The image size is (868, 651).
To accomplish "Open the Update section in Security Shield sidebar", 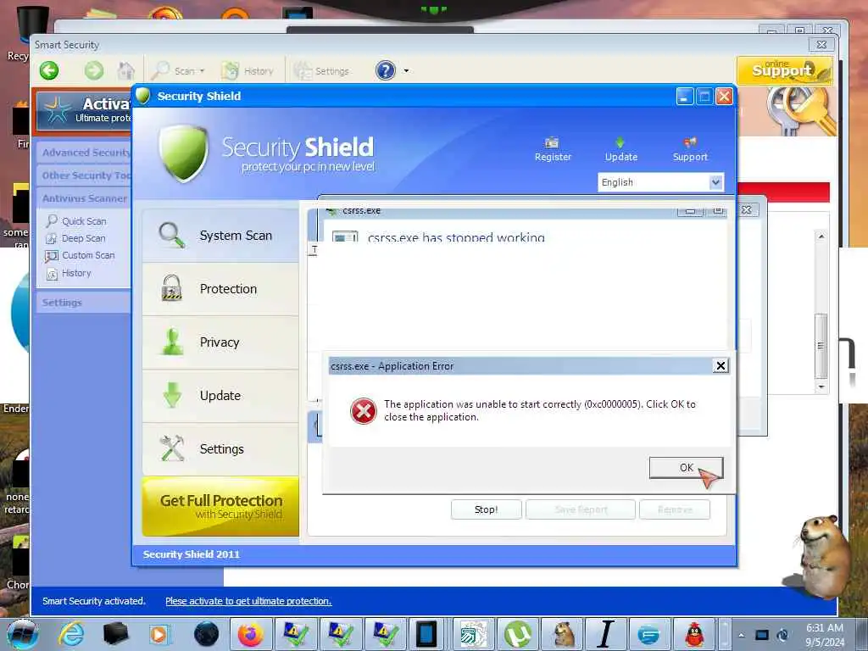I will tap(220, 396).
